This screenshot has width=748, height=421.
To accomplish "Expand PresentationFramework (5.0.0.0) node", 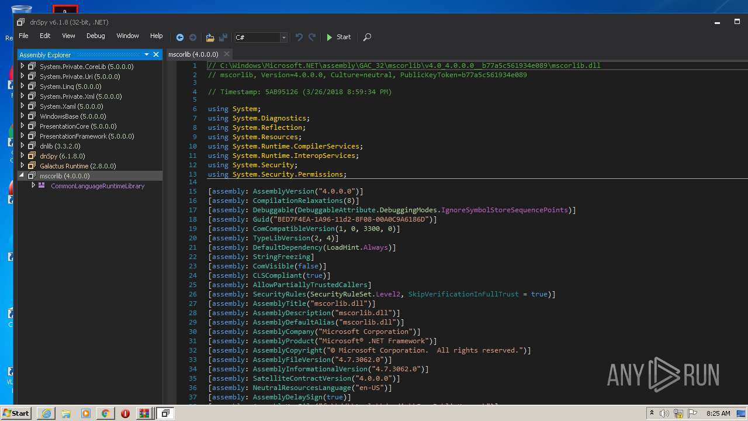I will tap(22, 136).
